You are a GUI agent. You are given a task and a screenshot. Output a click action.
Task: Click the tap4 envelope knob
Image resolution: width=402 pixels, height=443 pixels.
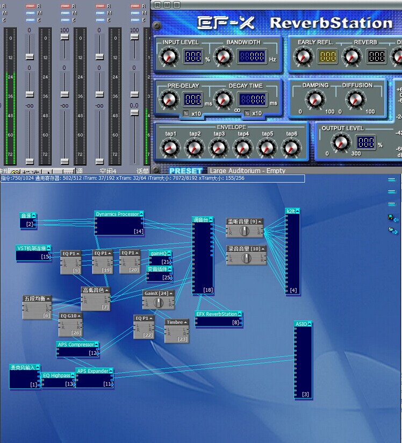243,148
